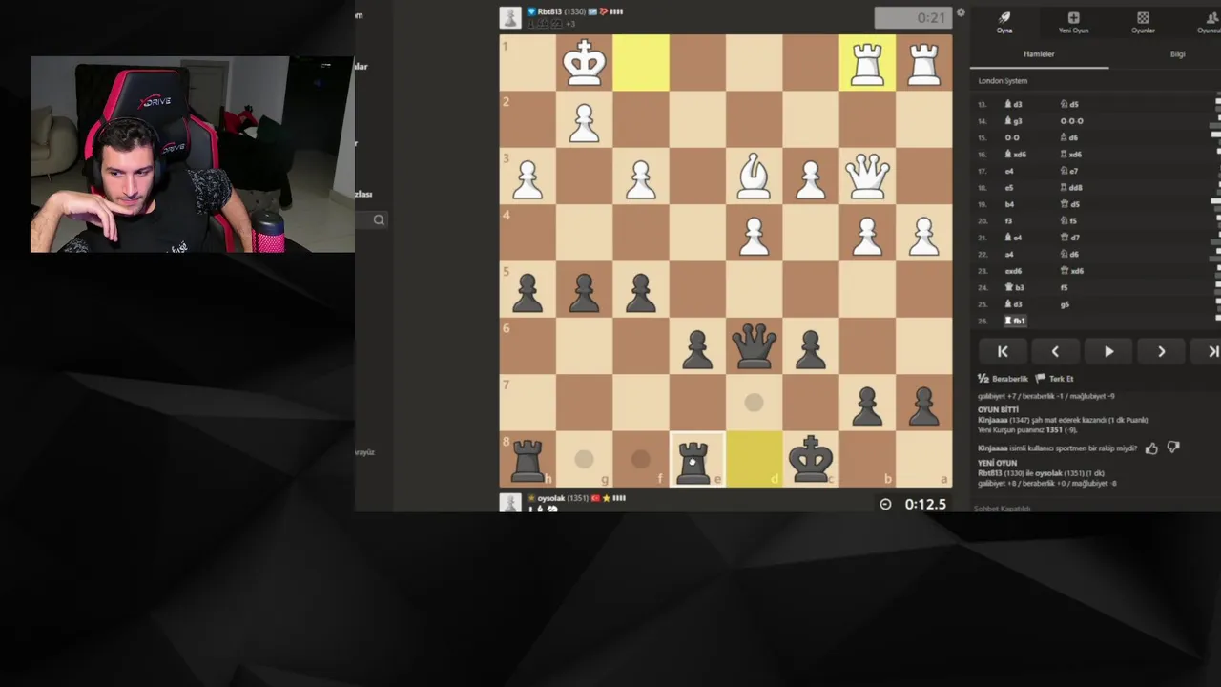Screen dimensions: 1221x687
Task: Open the Oyunlar board icon
Action: pos(1143,17)
